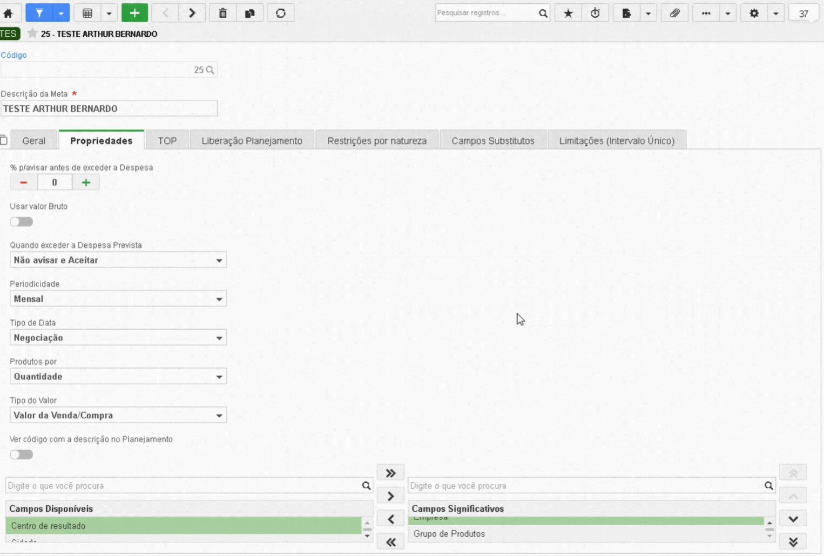
Task: Move selected field right arrow
Action: tap(390, 496)
